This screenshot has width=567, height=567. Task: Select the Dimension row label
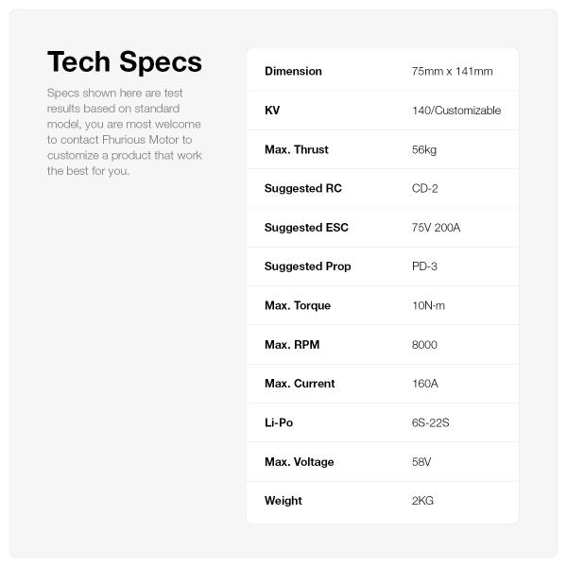click(293, 72)
